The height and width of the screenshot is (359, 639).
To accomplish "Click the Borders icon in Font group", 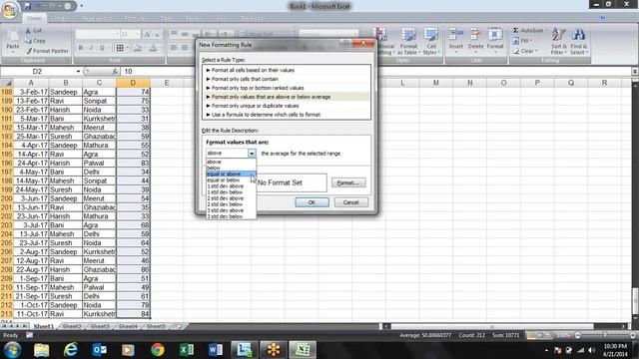I will pyautogui.click(x=120, y=48).
